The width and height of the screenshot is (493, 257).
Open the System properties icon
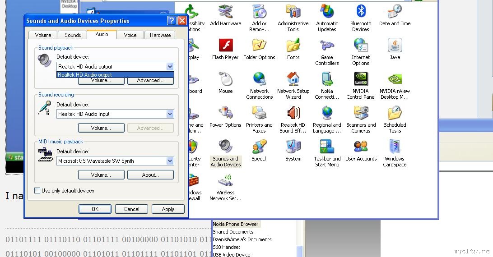click(x=293, y=151)
